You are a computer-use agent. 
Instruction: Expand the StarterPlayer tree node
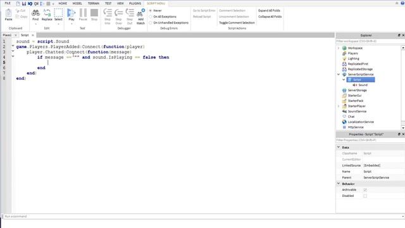coord(339,106)
